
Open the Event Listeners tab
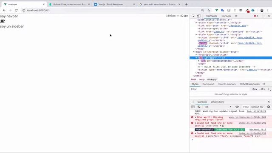(227, 84)
